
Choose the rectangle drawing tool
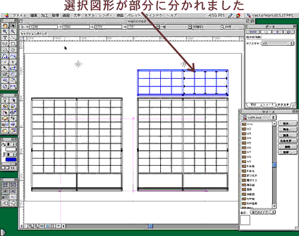(13, 44)
